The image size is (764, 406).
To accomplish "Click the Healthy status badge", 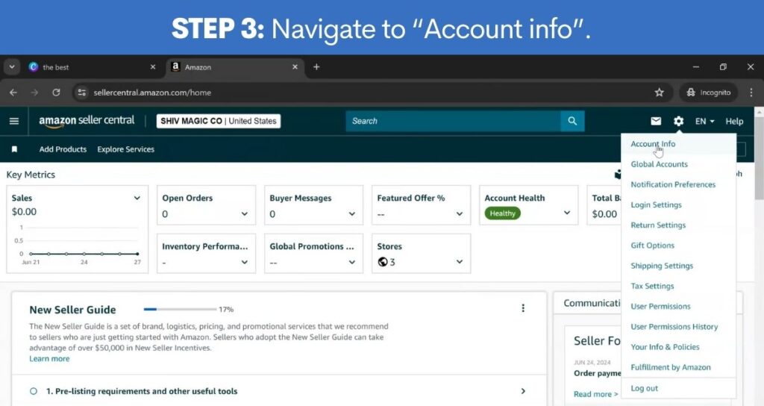I will pyautogui.click(x=502, y=213).
